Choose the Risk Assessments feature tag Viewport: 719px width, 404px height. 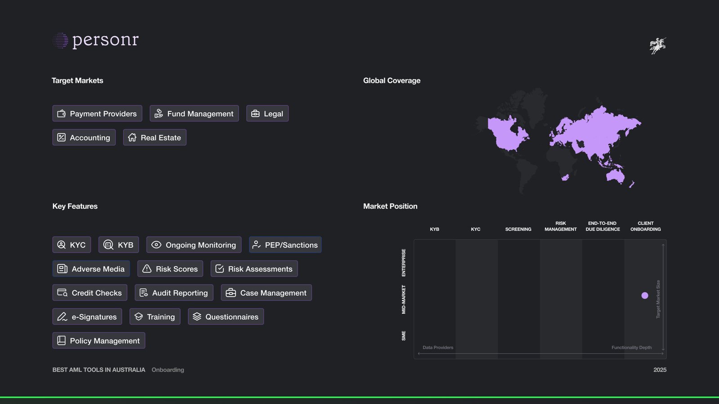(x=254, y=269)
